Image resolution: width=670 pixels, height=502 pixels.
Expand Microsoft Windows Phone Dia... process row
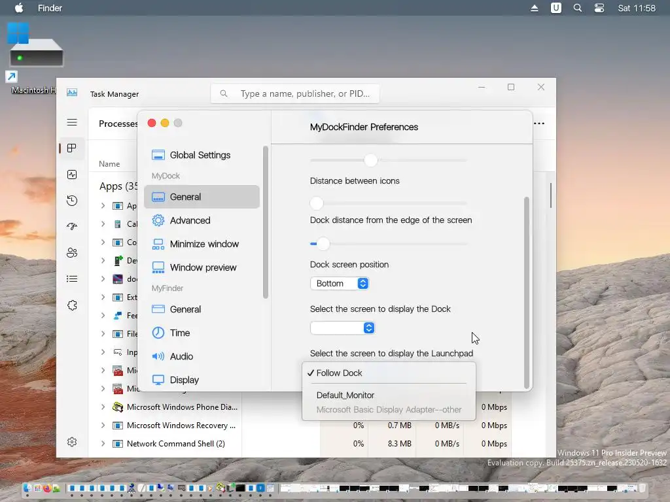[x=103, y=407]
